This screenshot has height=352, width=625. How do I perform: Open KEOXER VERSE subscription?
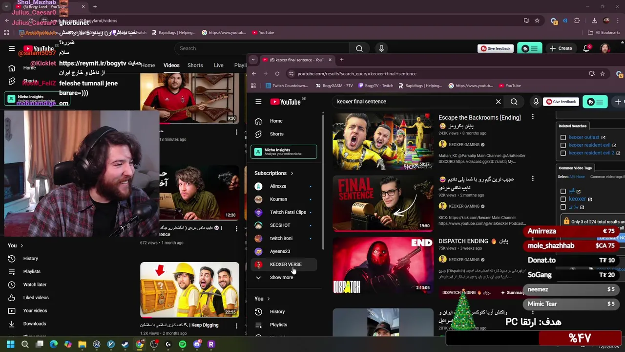tap(284, 264)
